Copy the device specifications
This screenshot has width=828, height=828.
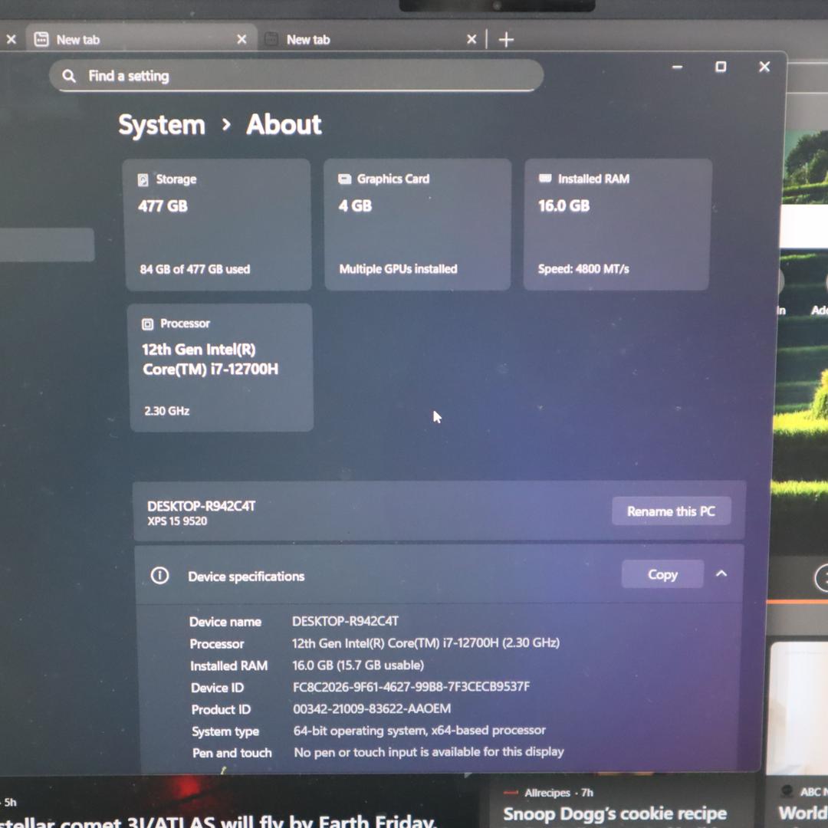tap(662, 574)
